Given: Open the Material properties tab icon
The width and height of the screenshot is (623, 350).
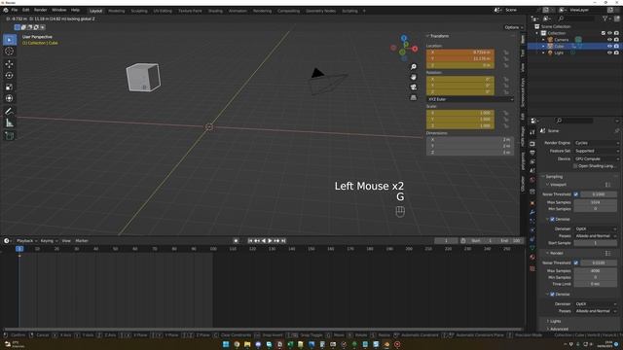Looking at the screenshot, I should click(532, 257).
